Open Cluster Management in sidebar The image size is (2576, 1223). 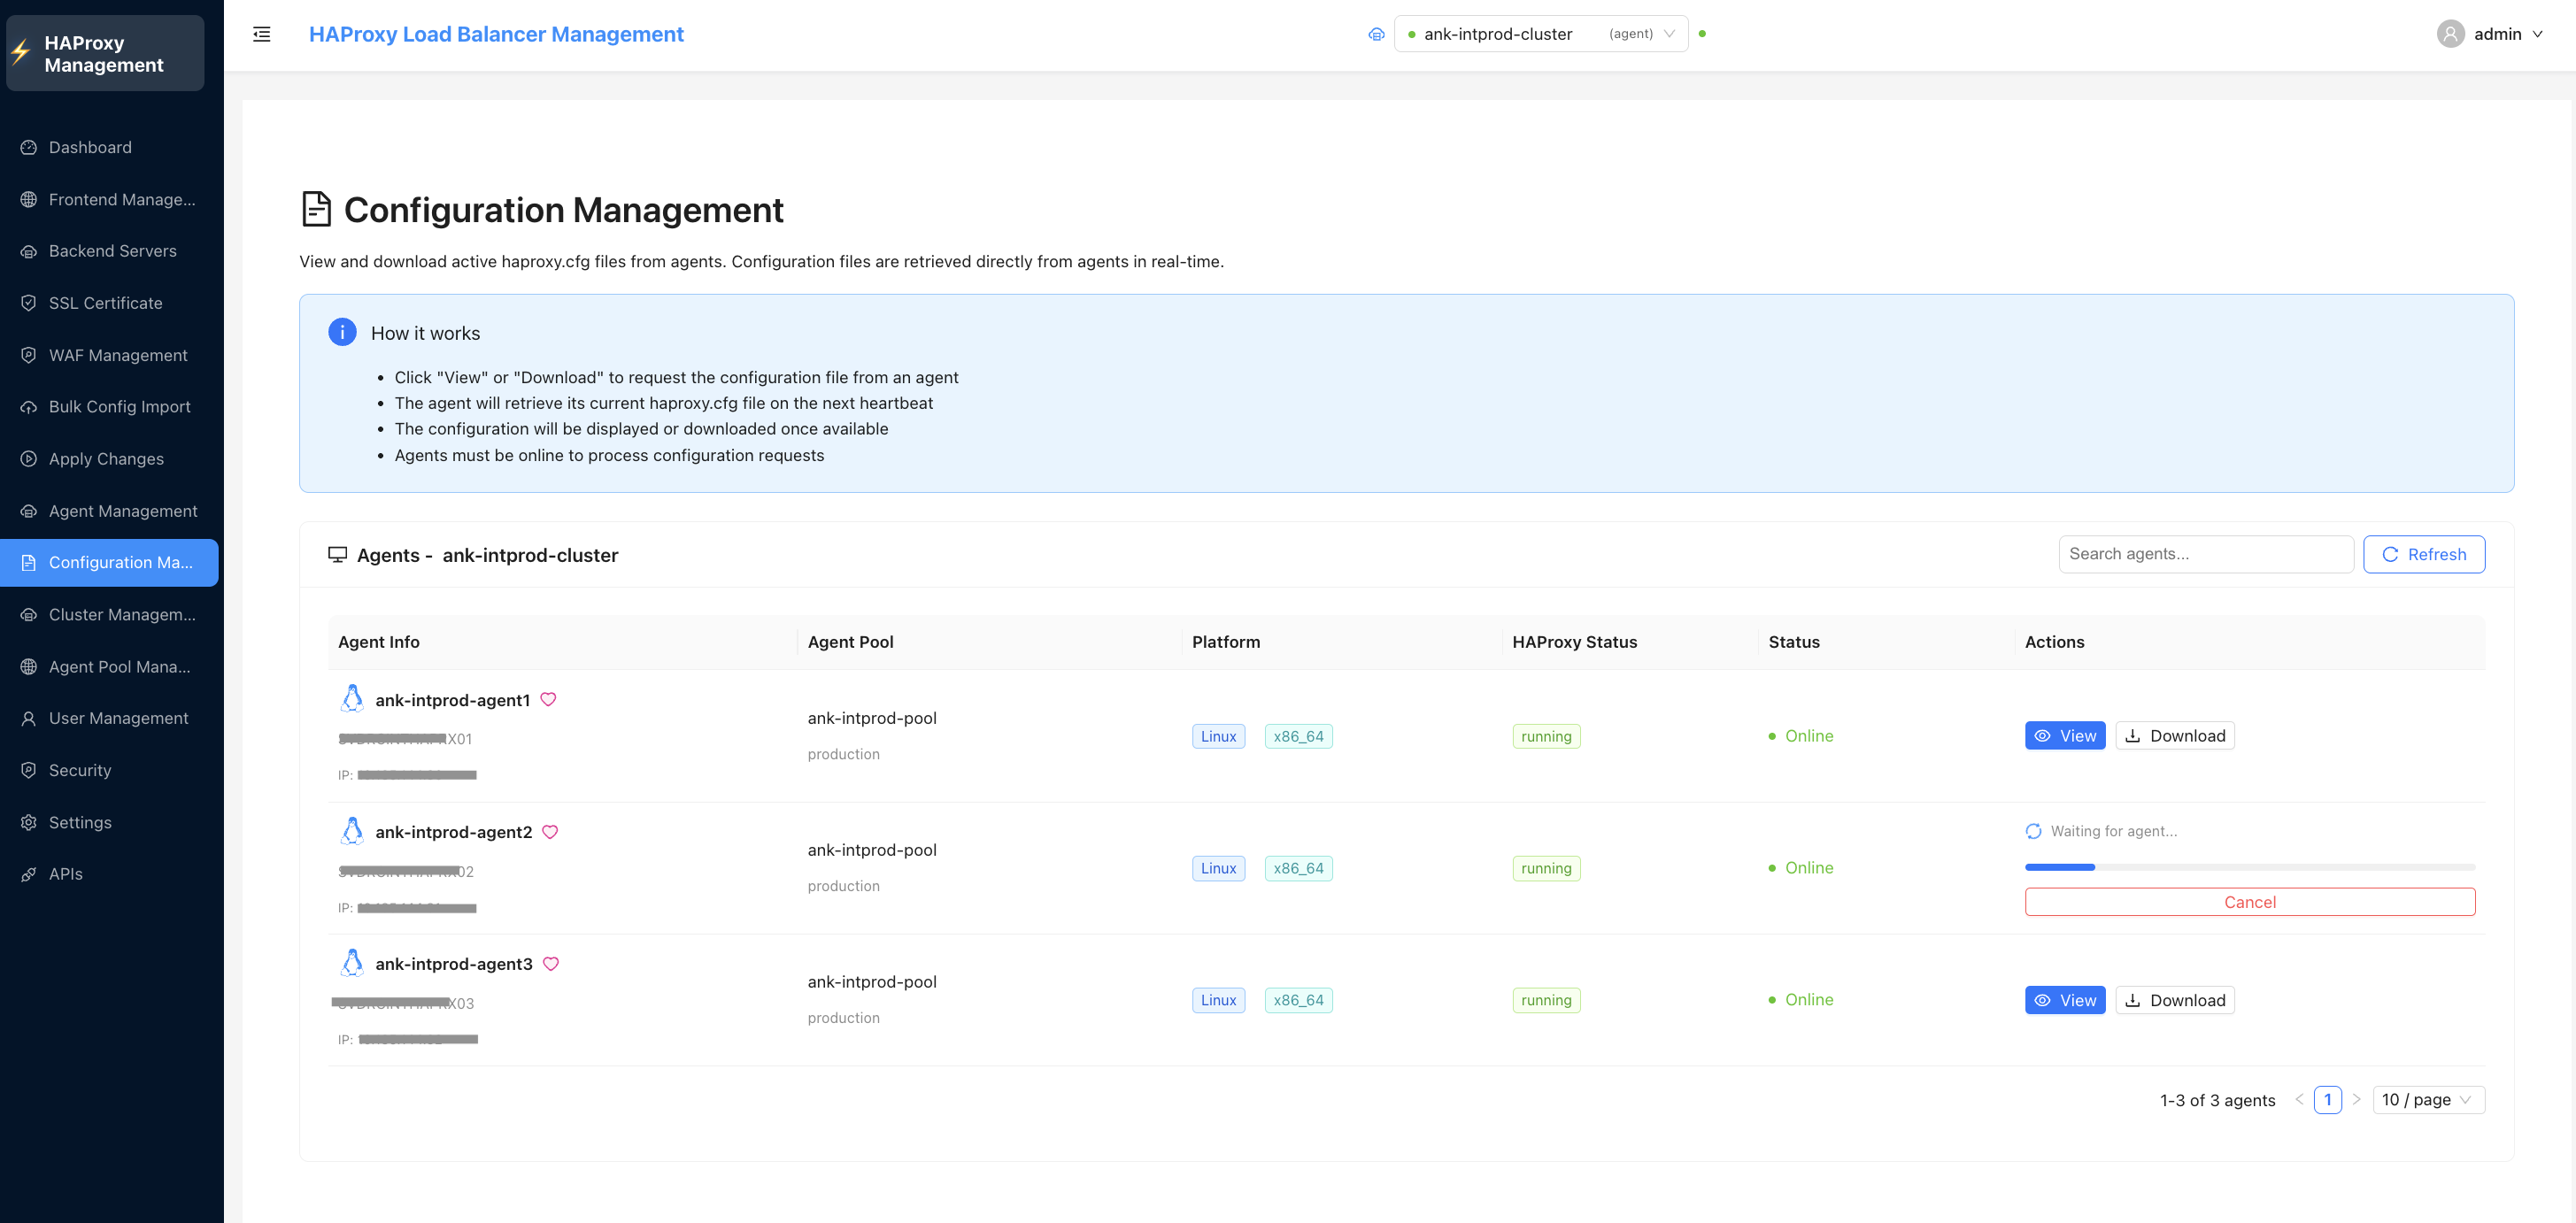(110, 614)
